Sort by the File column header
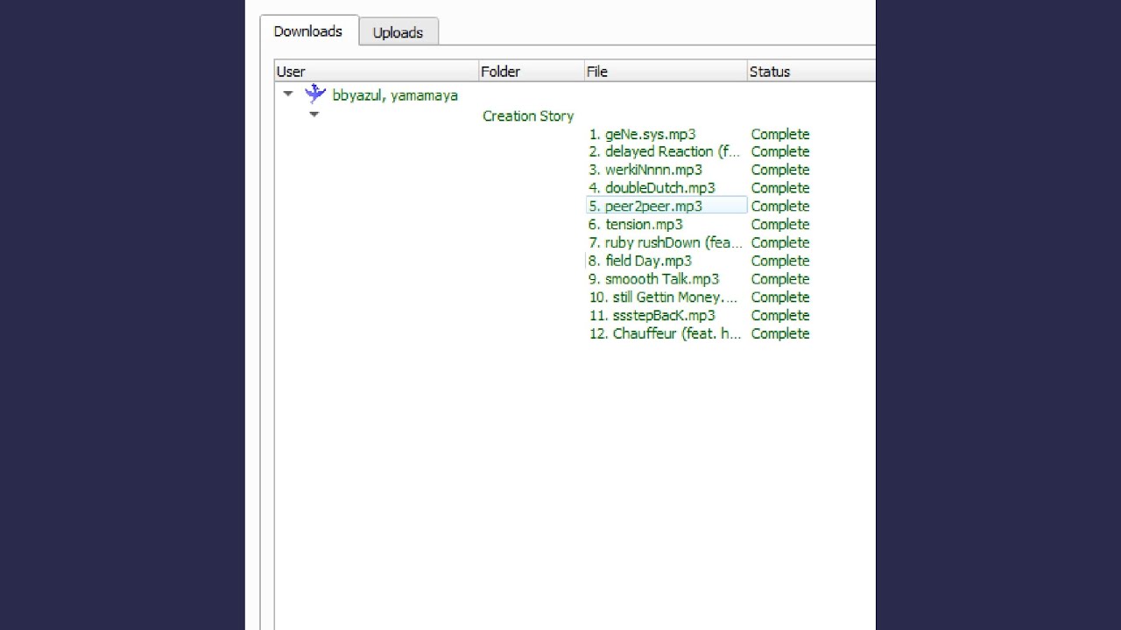Screen dimensions: 1121x630 point(666,72)
